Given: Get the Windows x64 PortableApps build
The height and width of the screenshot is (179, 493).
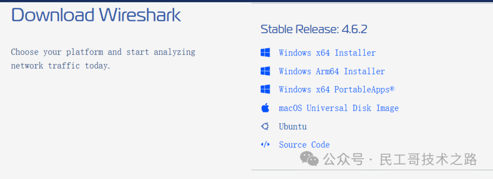Looking at the screenshot, I should click(x=336, y=90).
